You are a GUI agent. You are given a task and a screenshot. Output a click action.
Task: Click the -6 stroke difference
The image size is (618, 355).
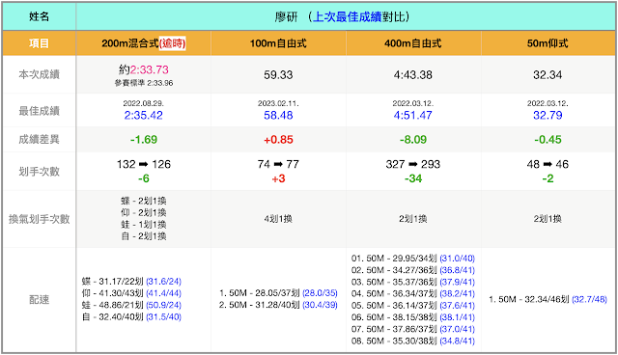pyautogui.click(x=144, y=178)
